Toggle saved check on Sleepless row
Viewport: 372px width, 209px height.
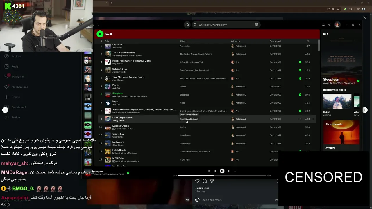tap(300, 95)
